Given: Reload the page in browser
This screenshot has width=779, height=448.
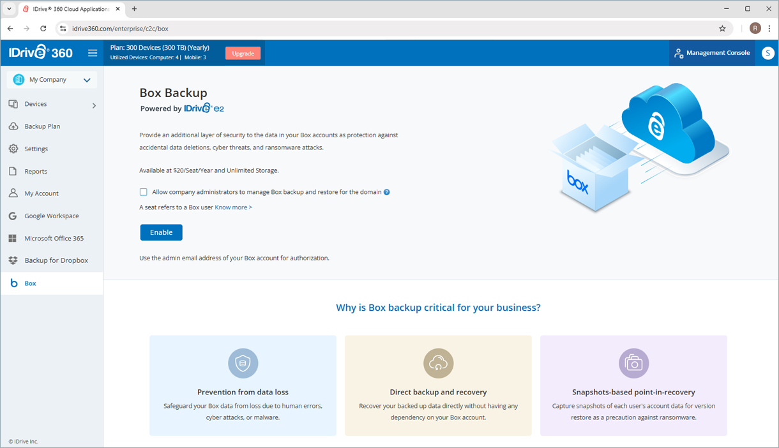Looking at the screenshot, I should 43,29.
